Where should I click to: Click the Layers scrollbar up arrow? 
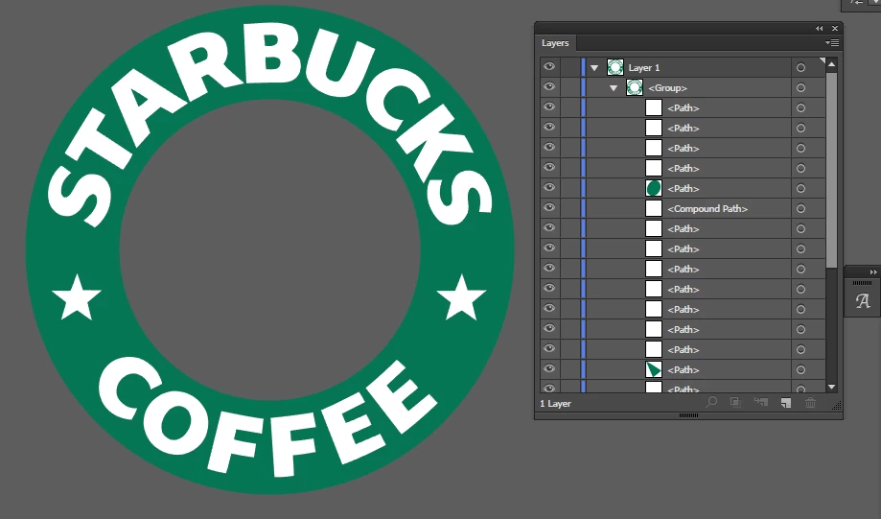831,64
